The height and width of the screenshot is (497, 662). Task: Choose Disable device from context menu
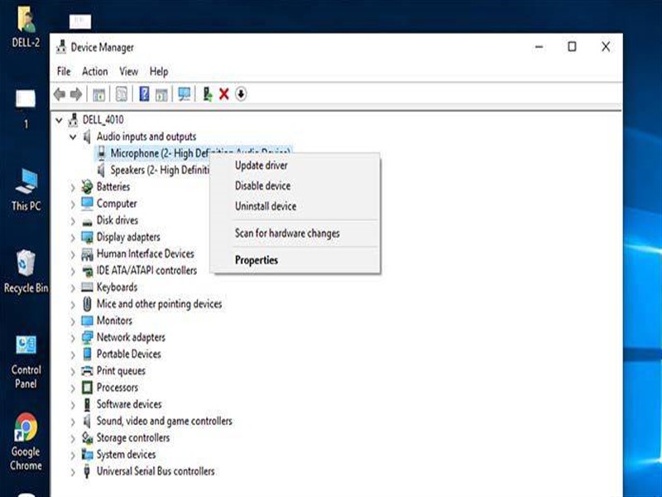click(262, 186)
